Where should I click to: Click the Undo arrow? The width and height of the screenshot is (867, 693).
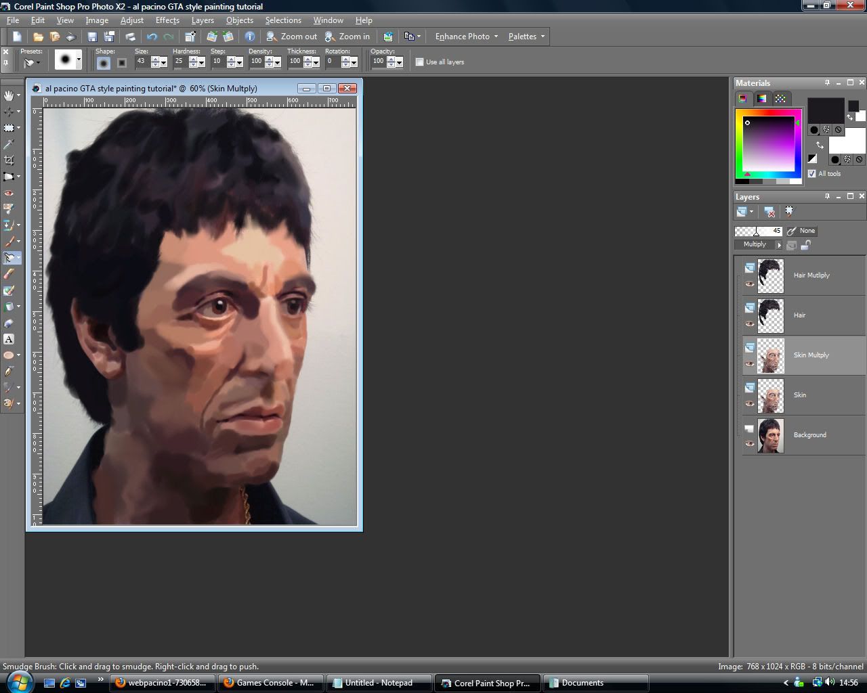152,37
